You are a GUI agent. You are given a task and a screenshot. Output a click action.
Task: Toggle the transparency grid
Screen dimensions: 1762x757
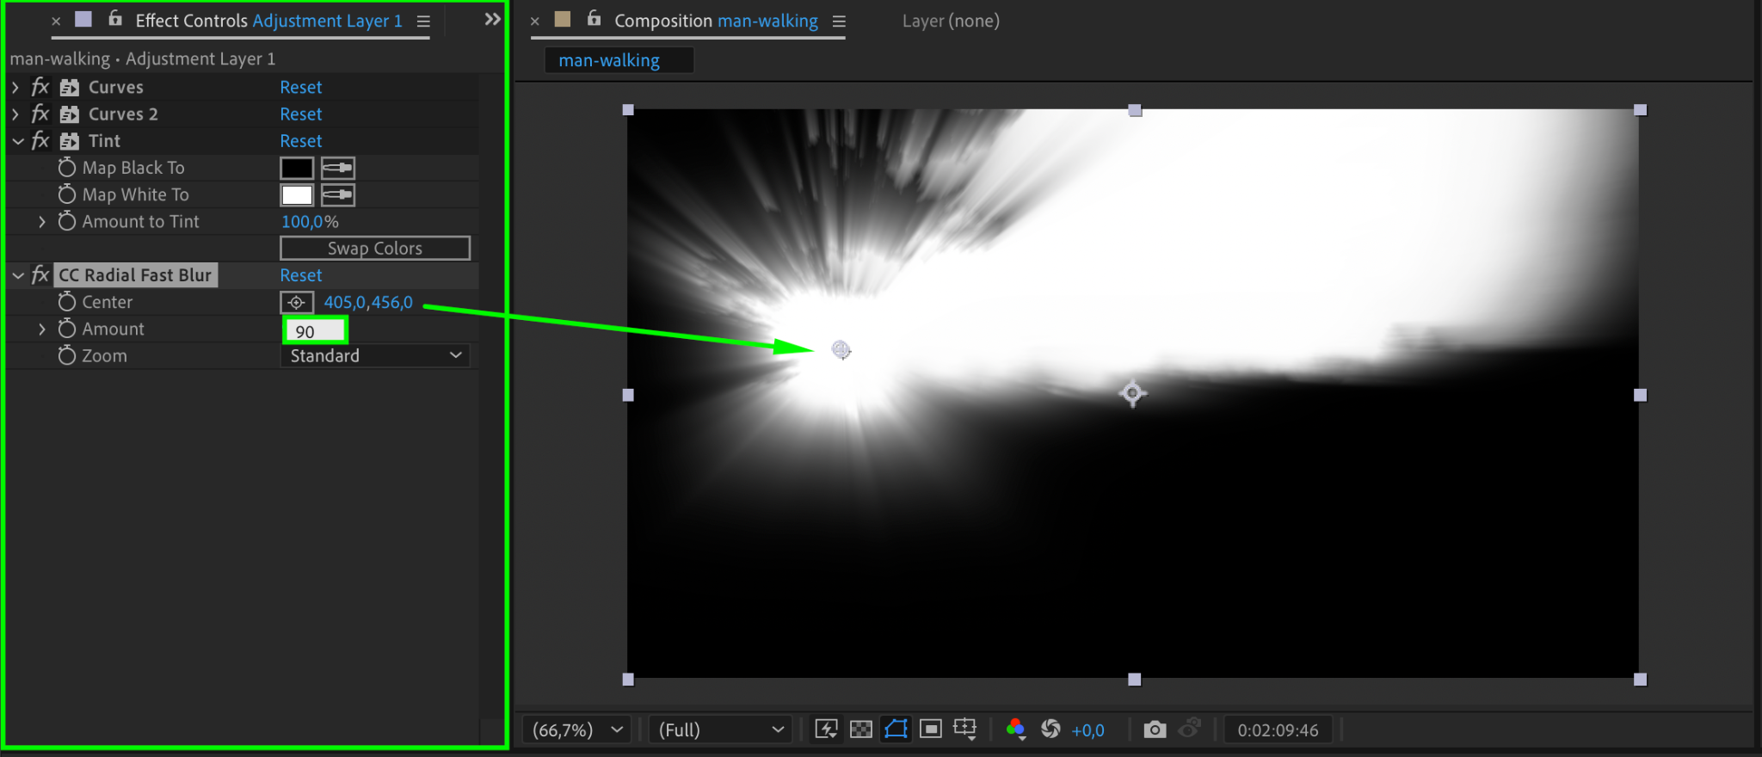click(x=861, y=729)
